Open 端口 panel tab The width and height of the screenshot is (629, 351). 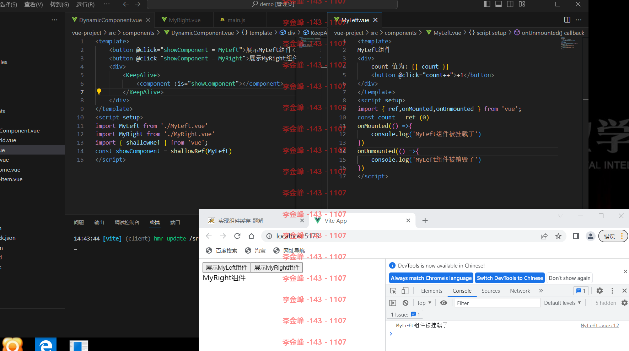[175, 222]
